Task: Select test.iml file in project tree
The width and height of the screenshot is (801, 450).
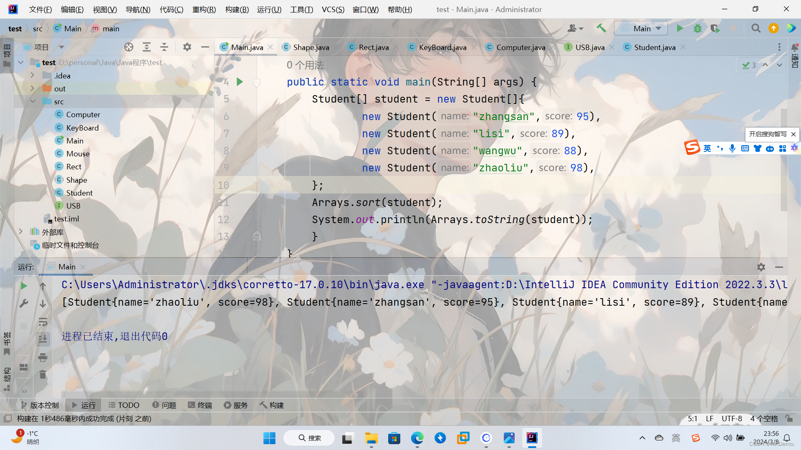Action: point(66,219)
